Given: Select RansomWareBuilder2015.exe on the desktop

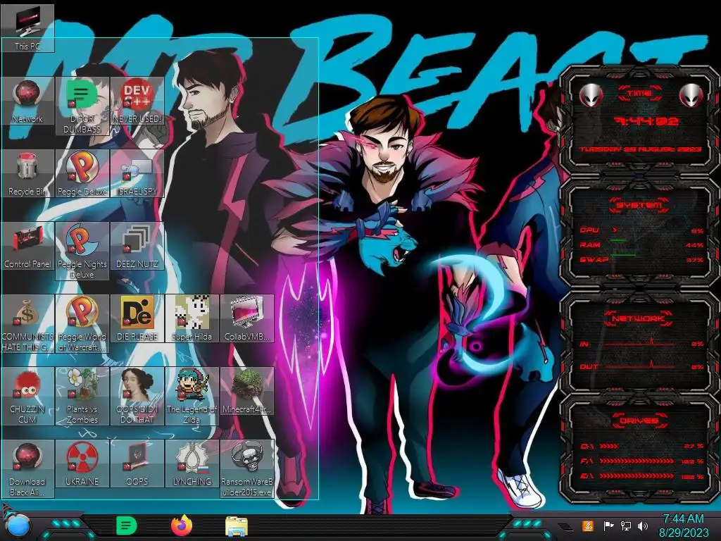Looking at the screenshot, I should coord(247,468).
